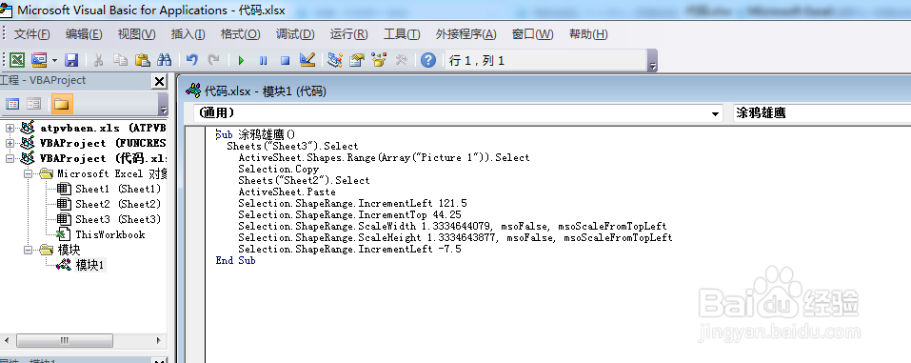911x363 pixels.
Task: Click the blue Help question mark icon
Action: click(428, 60)
